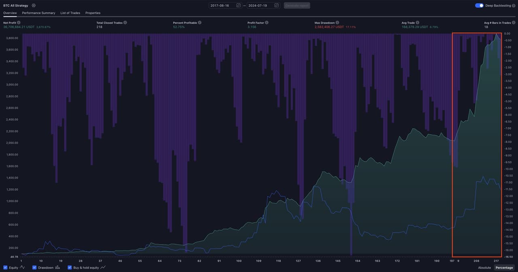Screen dimensions: 518x272
Task: Click the Buy & hold equity line icon
Action: [103, 268]
